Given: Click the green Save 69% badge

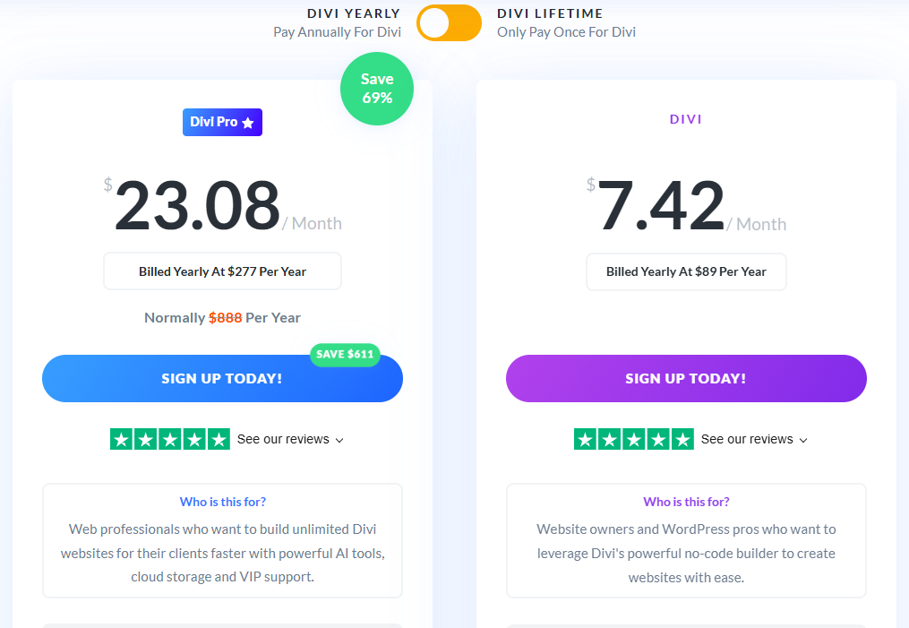Looking at the screenshot, I should pos(376,89).
